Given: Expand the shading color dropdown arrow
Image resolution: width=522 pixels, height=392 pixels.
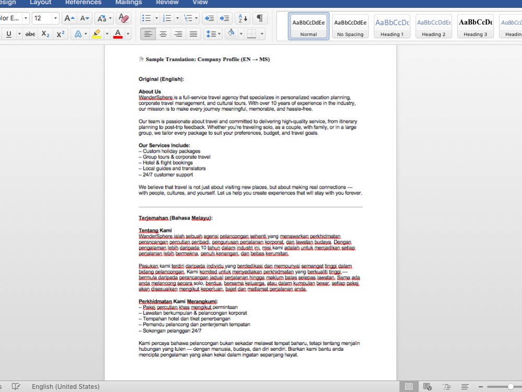Looking at the screenshot, I should pos(241,34).
